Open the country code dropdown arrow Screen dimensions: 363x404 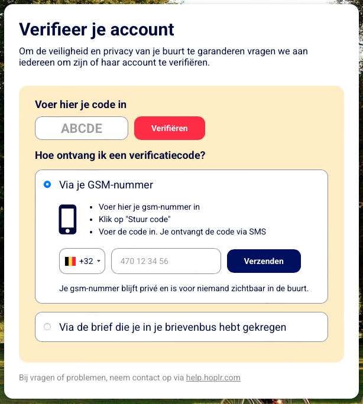click(x=99, y=261)
